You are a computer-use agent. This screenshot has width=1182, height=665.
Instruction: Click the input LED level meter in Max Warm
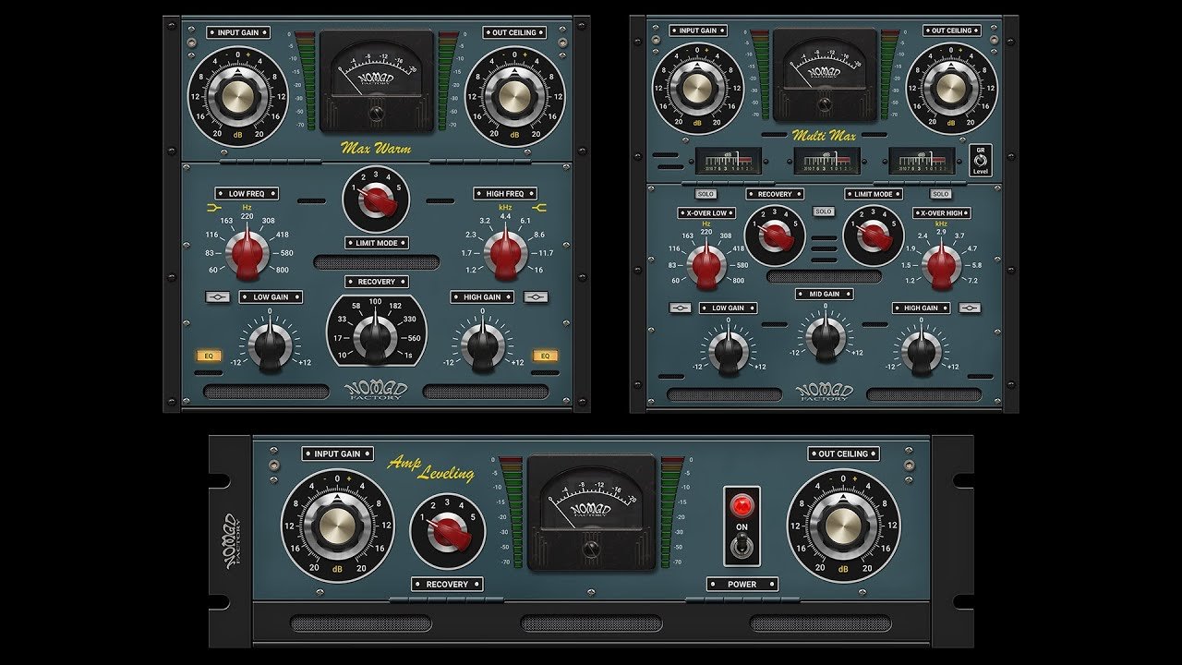point(305,80)
